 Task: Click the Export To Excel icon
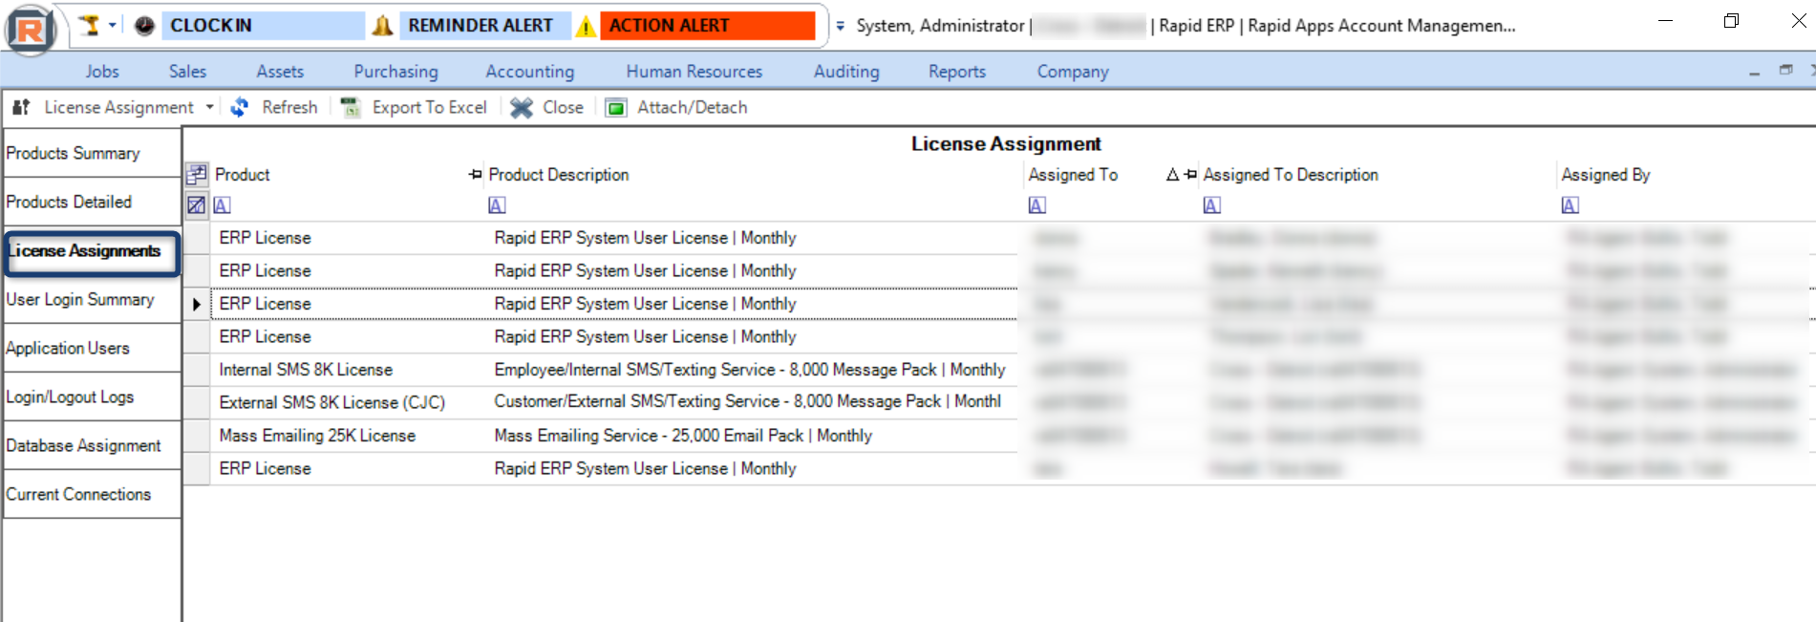351,107
